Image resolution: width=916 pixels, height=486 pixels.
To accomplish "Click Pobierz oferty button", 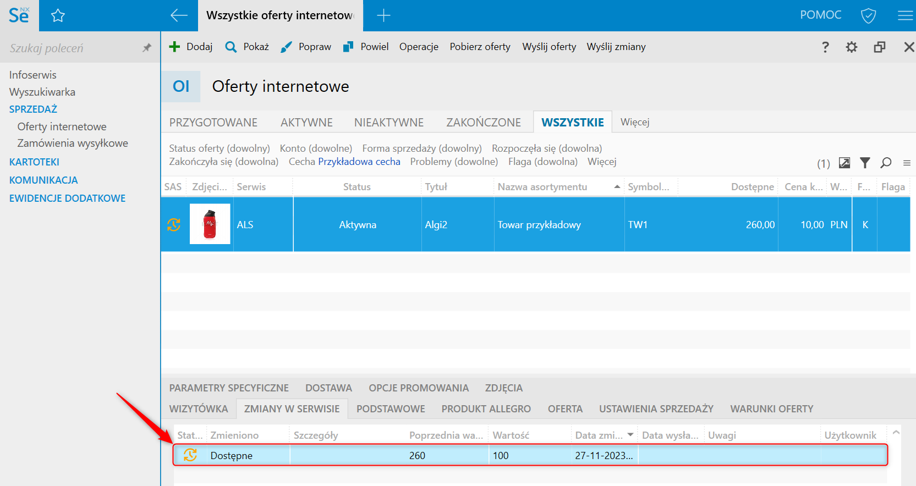I will pos(480,47).
